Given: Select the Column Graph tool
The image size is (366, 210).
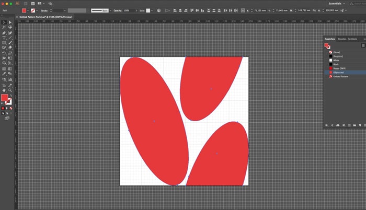Looking at the screenshot, I should tap(10, 79).
